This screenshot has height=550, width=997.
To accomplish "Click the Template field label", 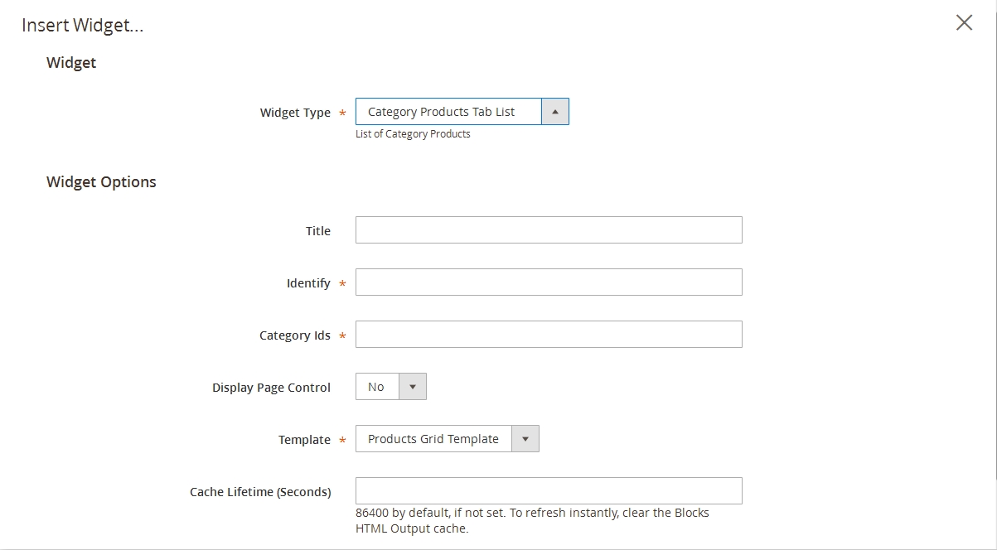I will 304,440.
